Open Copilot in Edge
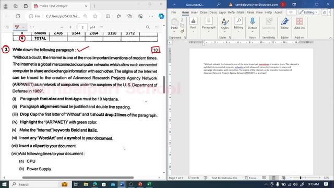The height and width of the screenshot is (188, 334). pyautogui.click(x=161, y=16)
